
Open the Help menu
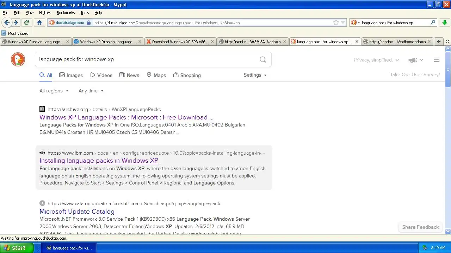(x=98, y=13)
